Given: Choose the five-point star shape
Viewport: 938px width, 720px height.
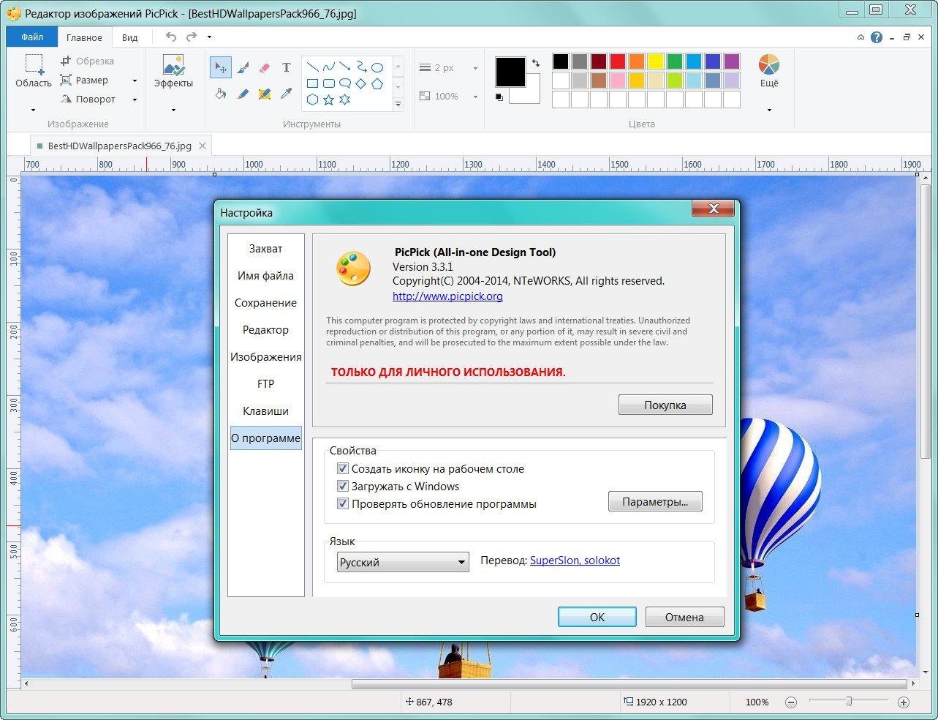Looking at the screenshot, I should click(x=328, y=100).
